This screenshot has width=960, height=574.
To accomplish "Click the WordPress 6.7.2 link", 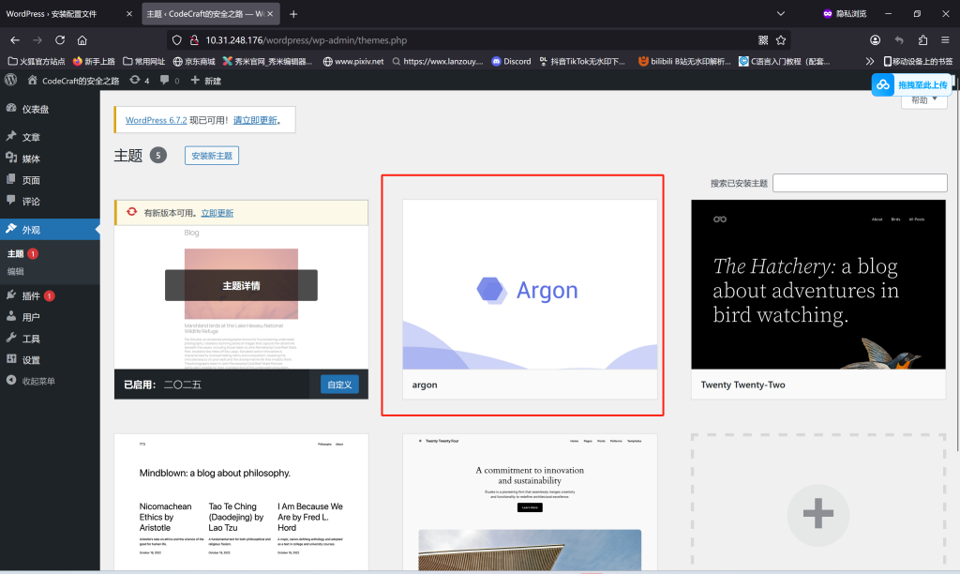I will [x=157, y=120].
